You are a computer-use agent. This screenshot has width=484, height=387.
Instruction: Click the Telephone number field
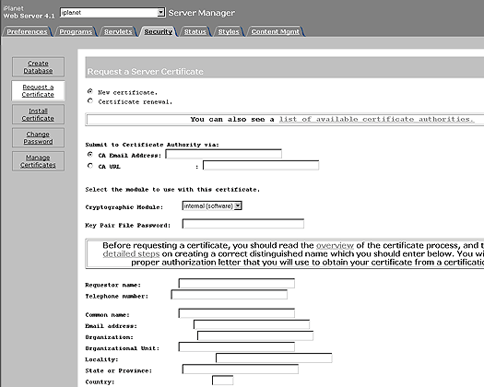(x=229, y=295)
